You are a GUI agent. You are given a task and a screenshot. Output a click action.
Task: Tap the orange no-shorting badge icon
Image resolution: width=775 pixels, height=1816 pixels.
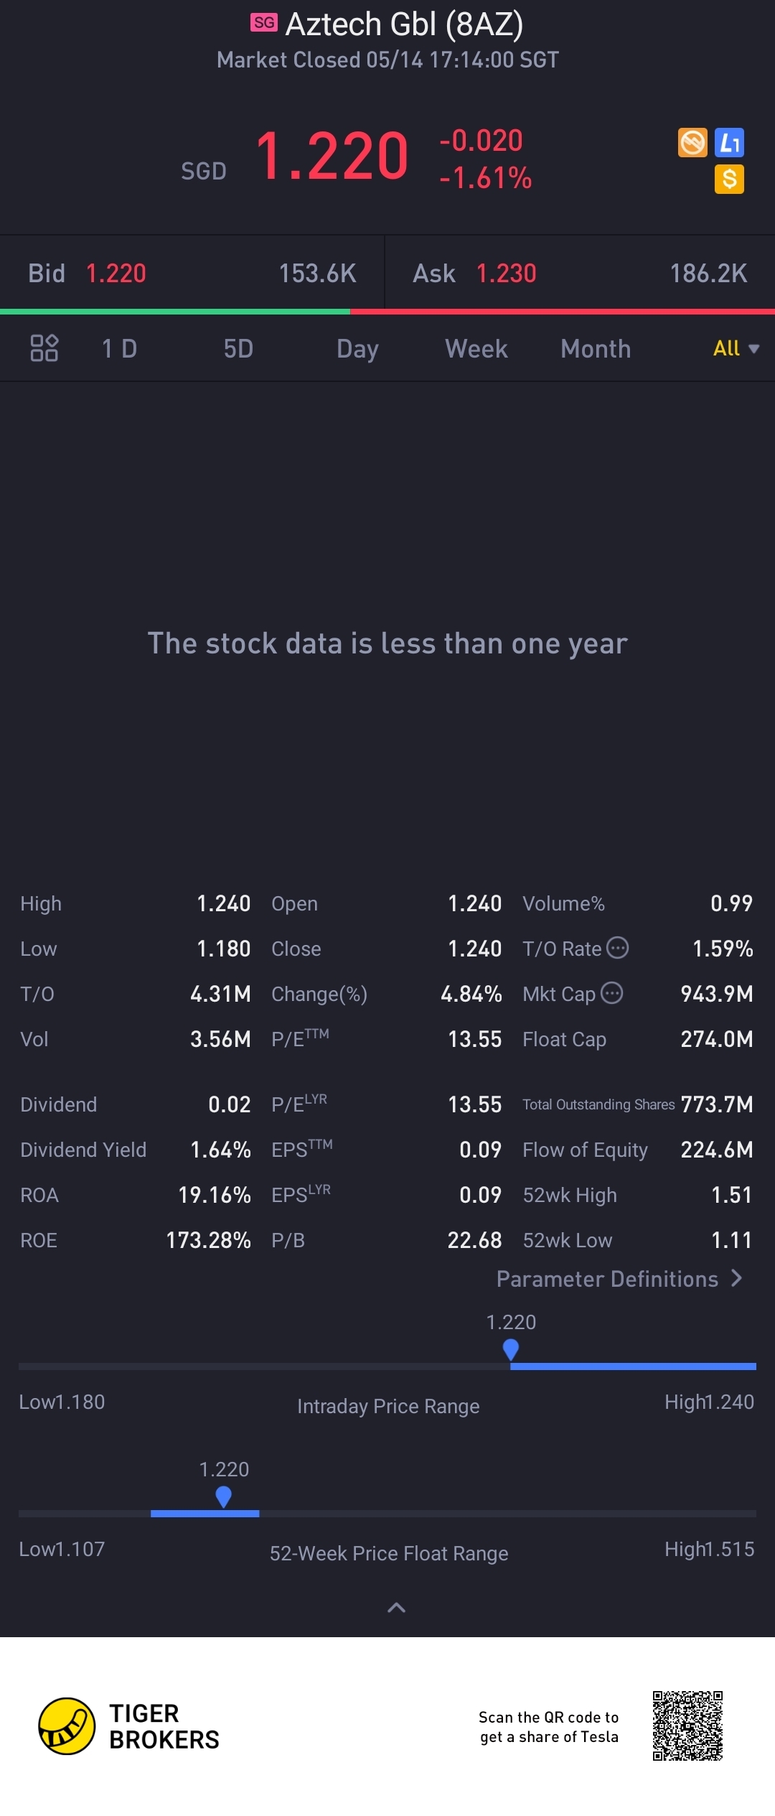click(x=692, y=142)
